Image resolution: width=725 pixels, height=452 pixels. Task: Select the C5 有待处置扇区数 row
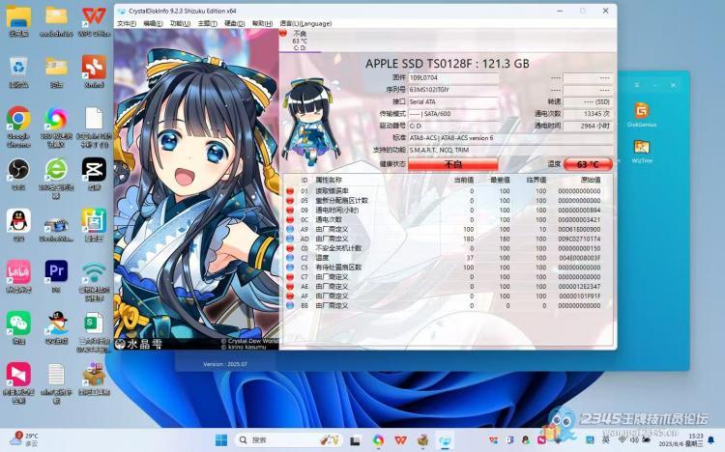pos(449,268)
